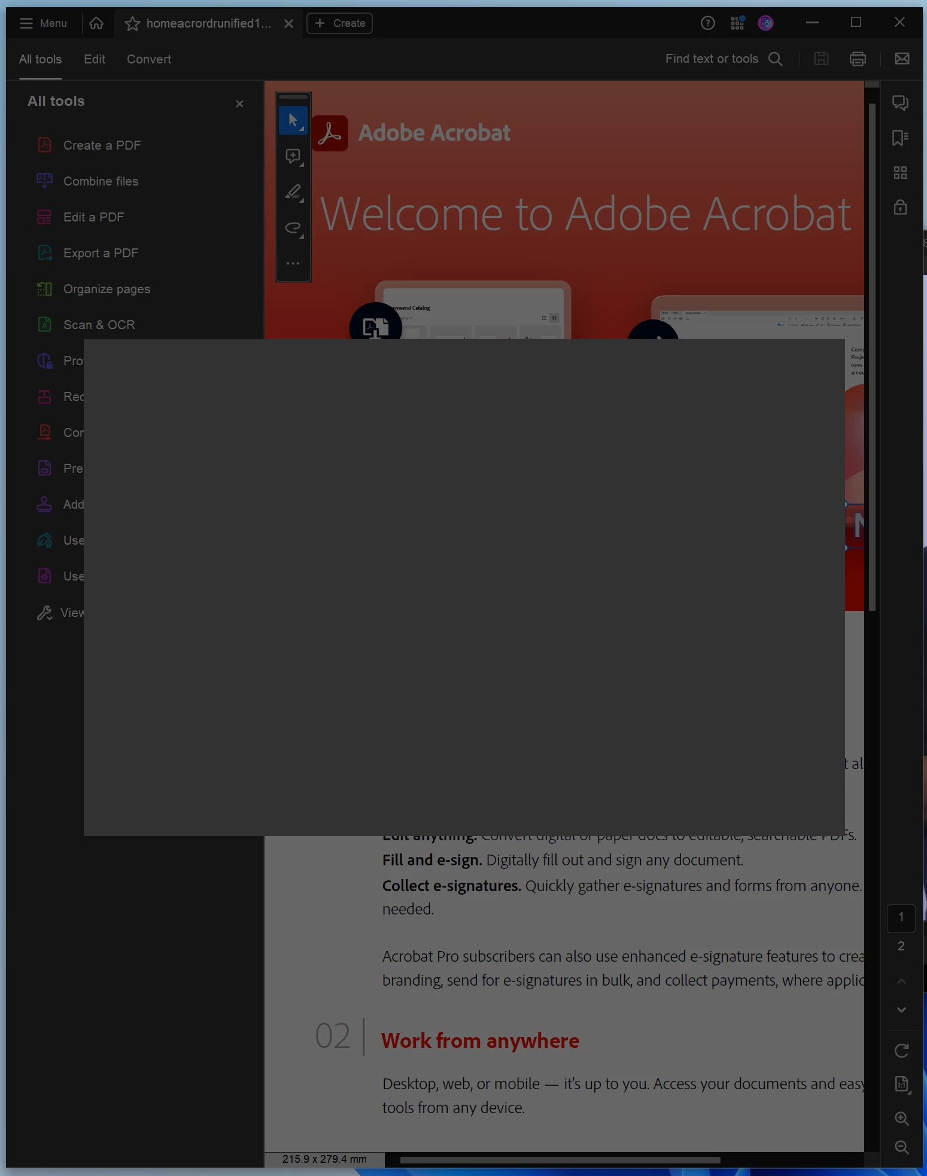927x1176 pixels.
Task: Click the vertical document scrollbar
Action: [872, 357]
